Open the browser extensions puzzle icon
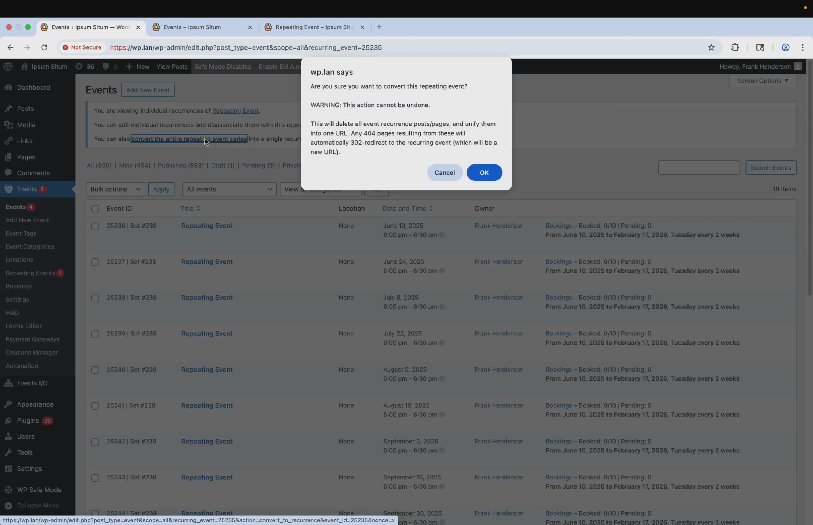Screen dimensions: 813x525 tap(735, 47)
